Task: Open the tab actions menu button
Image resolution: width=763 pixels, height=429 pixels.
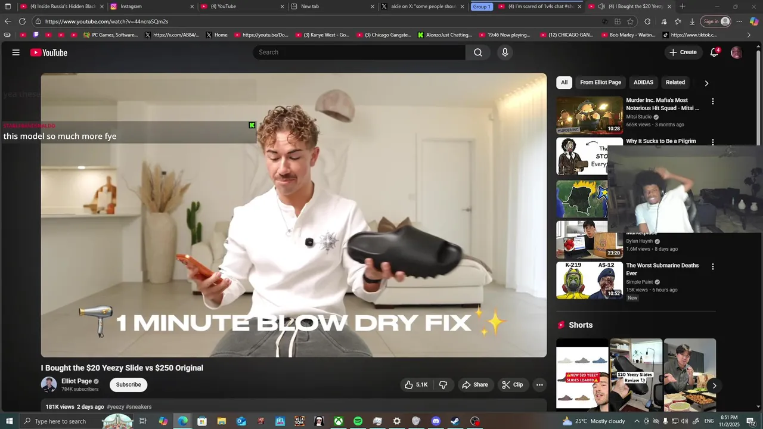Action: pos(8,7)
